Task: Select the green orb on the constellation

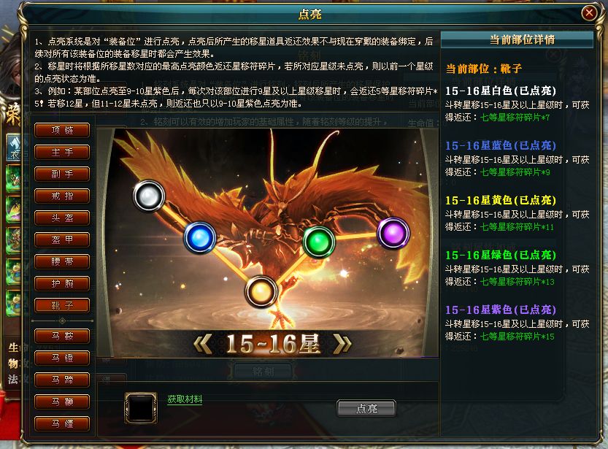Action: [319, 242]
